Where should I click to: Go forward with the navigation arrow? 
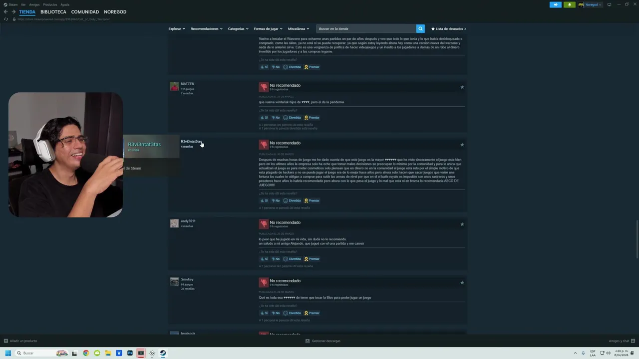[x=13, y=11]
